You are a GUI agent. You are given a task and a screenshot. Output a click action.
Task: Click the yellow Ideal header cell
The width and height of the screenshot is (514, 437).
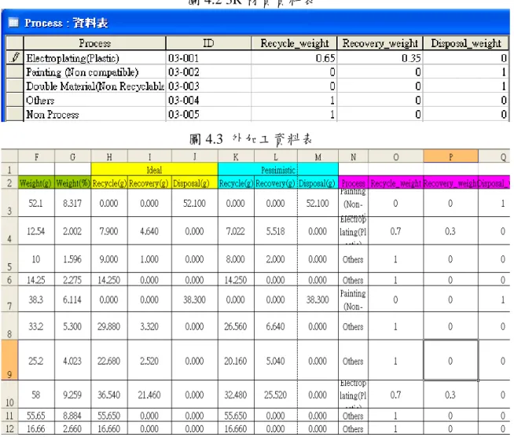(x=154, y=170)
